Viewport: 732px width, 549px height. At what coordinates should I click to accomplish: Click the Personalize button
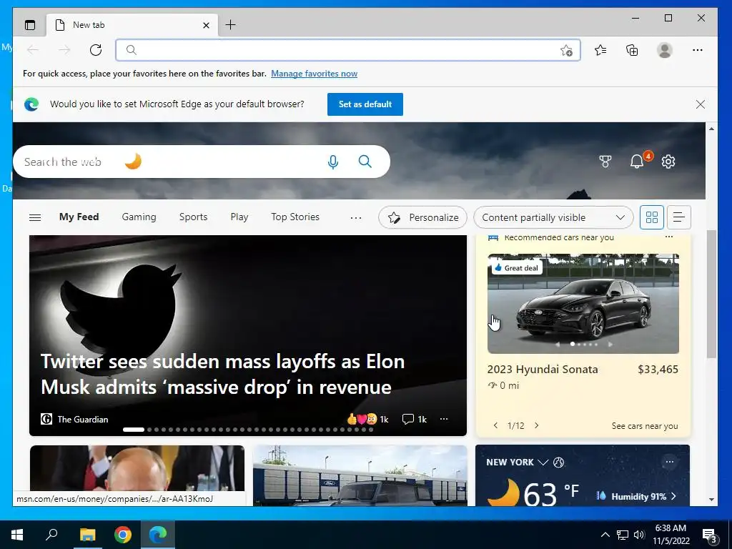tap(422, 217)
